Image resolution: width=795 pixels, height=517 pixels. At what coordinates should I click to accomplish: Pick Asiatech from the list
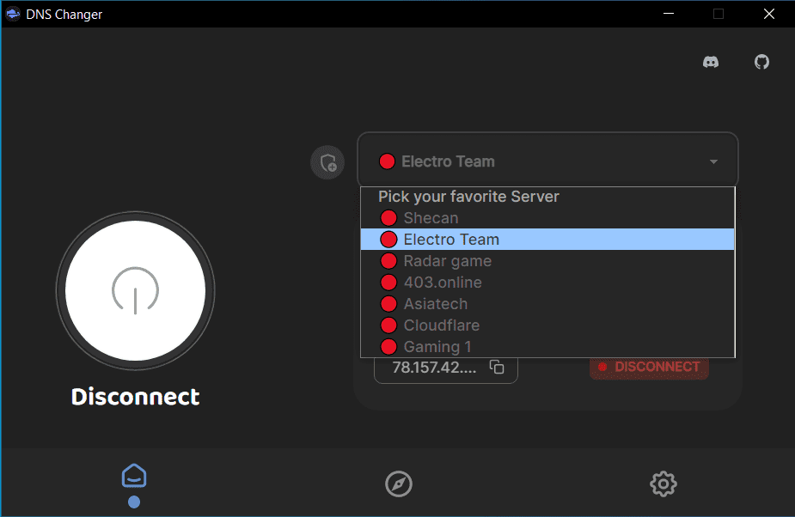coord(547,304)
